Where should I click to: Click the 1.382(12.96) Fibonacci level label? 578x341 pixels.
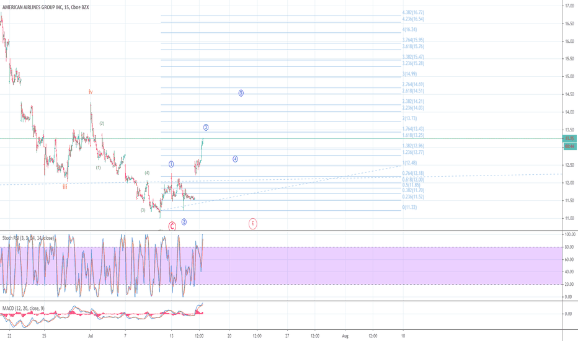click(x=413, y=146)
